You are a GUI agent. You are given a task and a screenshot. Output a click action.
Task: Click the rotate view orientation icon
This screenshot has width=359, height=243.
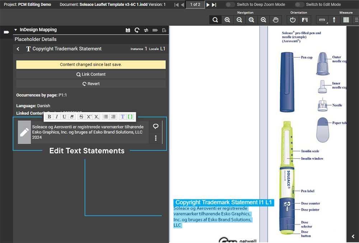click(x=293, y=20)
